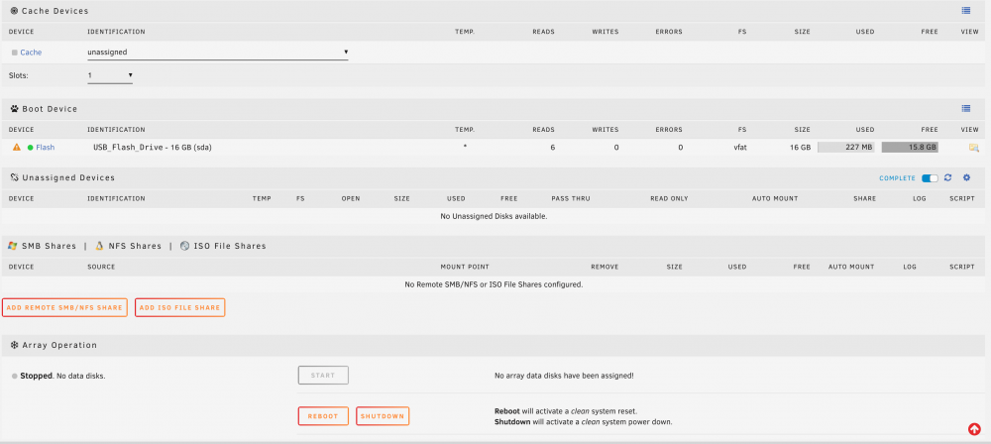Click the Cache Devices section title
This screenshot has width=991, height=444.
point(55,11)
